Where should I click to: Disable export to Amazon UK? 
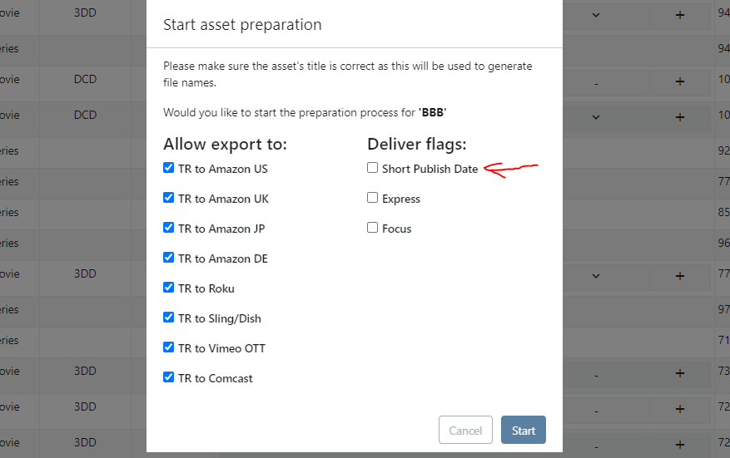click(x=169, y=198)
